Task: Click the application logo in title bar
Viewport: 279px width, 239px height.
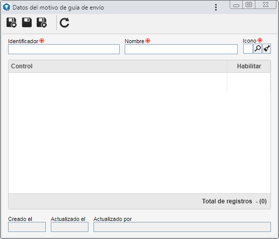Action: (x=7, y=8)
